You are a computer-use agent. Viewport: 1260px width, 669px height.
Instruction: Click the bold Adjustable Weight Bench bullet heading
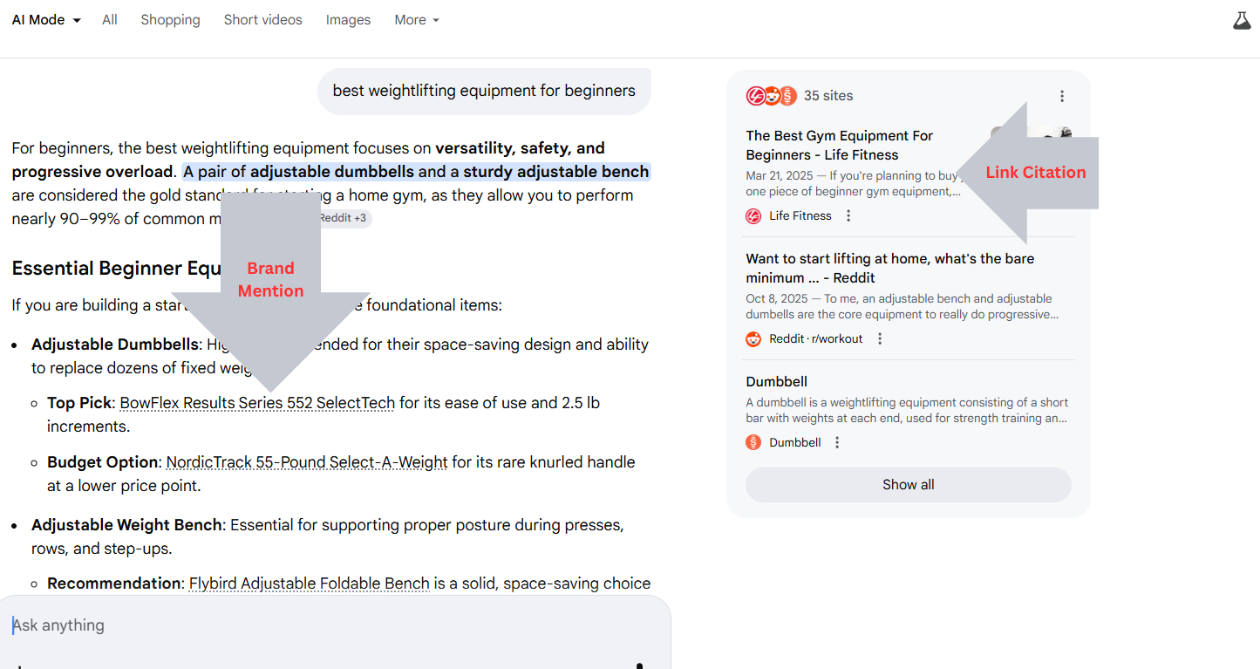pyautogui.click(x=126, y=525)
